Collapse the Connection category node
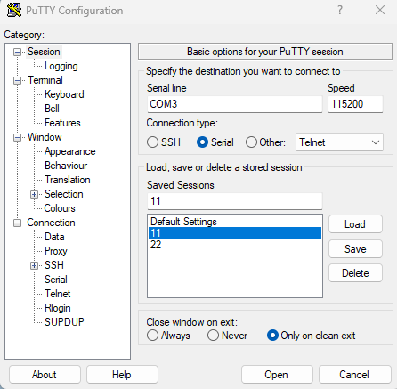This screenshot has height=389, width=397. click(17, 223)
